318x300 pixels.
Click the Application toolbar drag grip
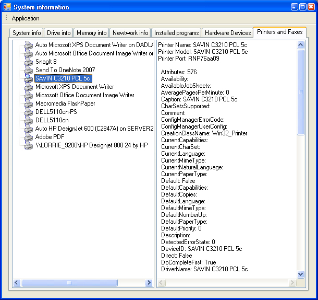[6, 18]
